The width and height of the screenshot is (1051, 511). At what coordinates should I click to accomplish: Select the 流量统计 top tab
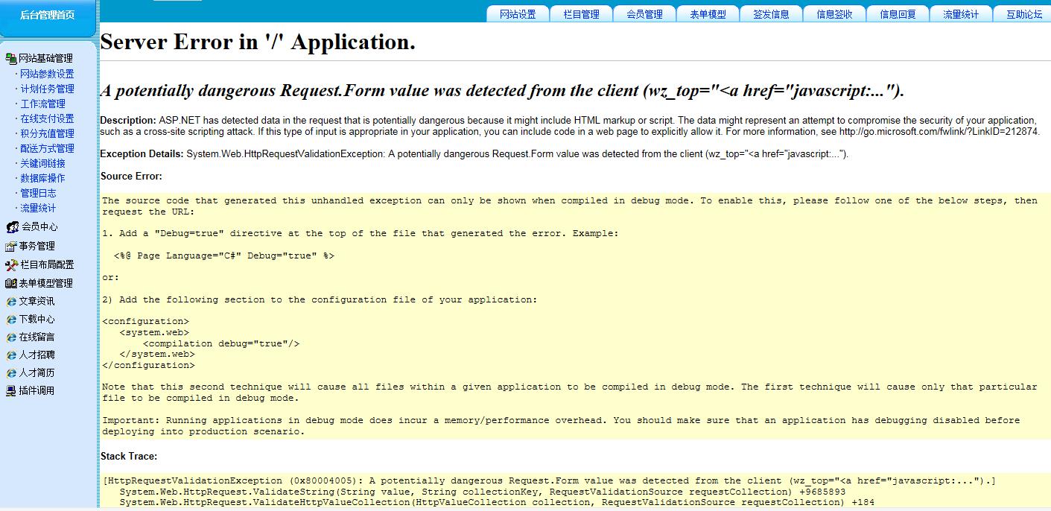point(961,14)
